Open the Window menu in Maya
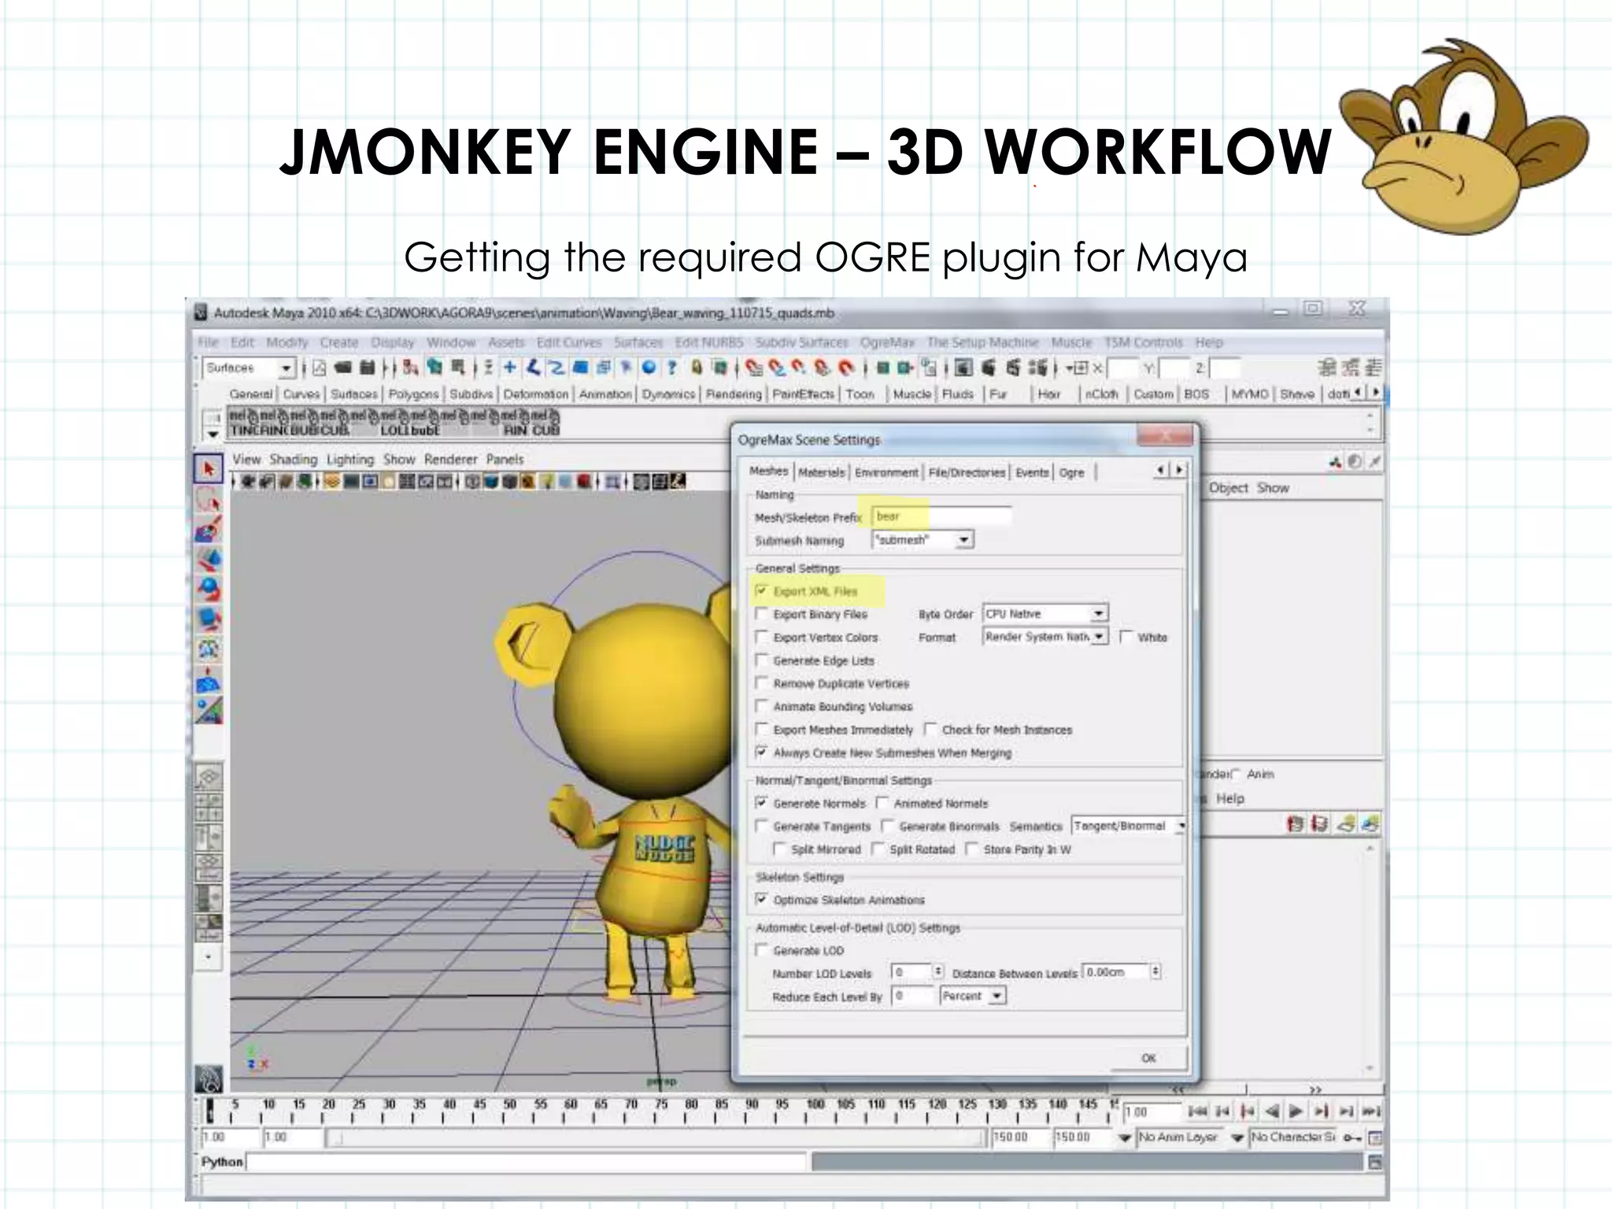The width and height of the screenshot is (1612, 1209). coord(451,342)
